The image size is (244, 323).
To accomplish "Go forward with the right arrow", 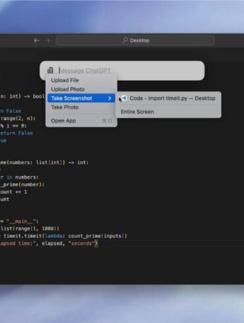I will (x=47, y=40).
